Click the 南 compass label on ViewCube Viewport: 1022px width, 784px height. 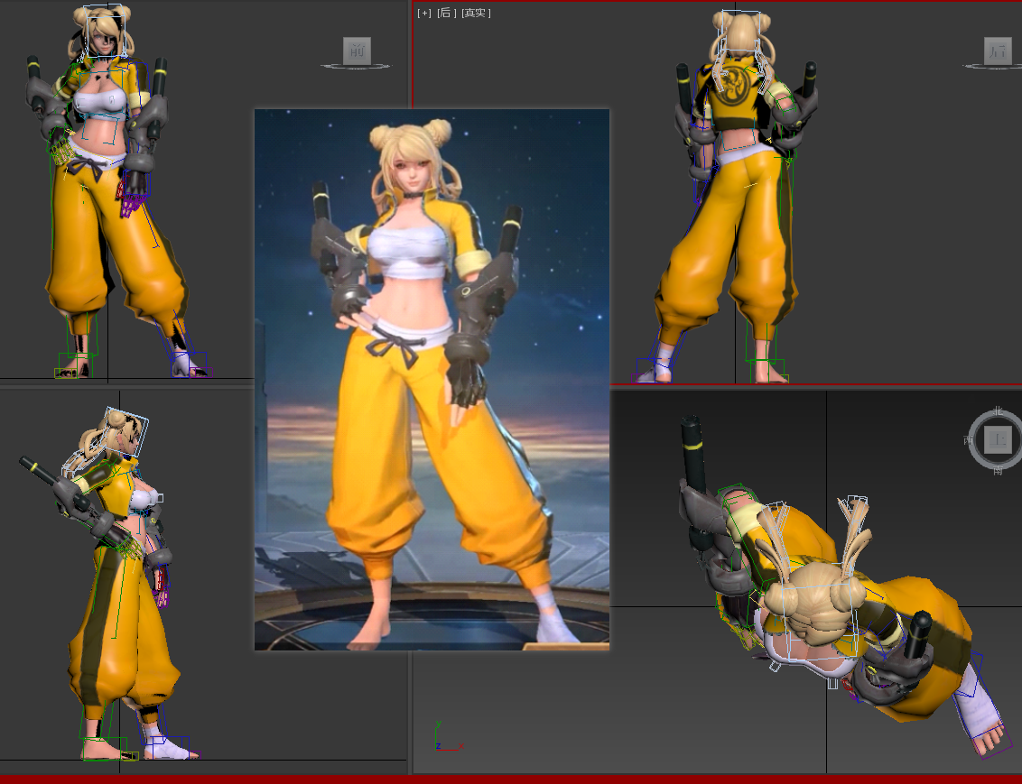pos(998,469)
